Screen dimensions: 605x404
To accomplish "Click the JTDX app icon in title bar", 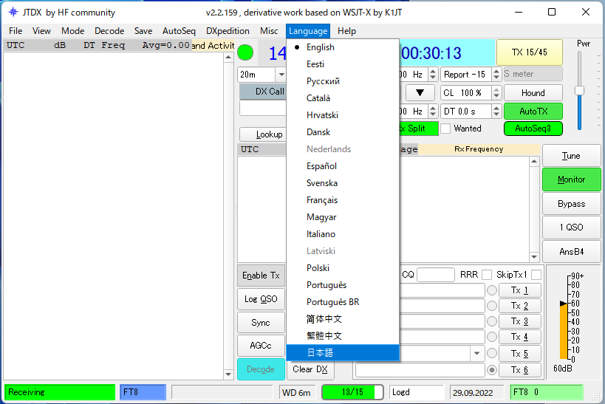I will [13, 12].
